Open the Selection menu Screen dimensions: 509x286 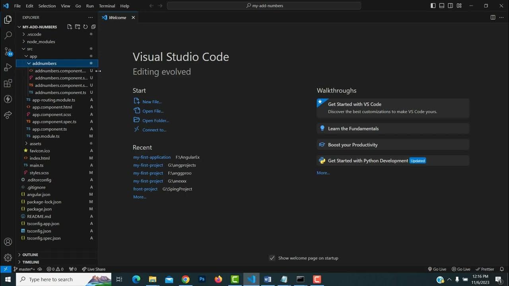click(x=47, y=6)
